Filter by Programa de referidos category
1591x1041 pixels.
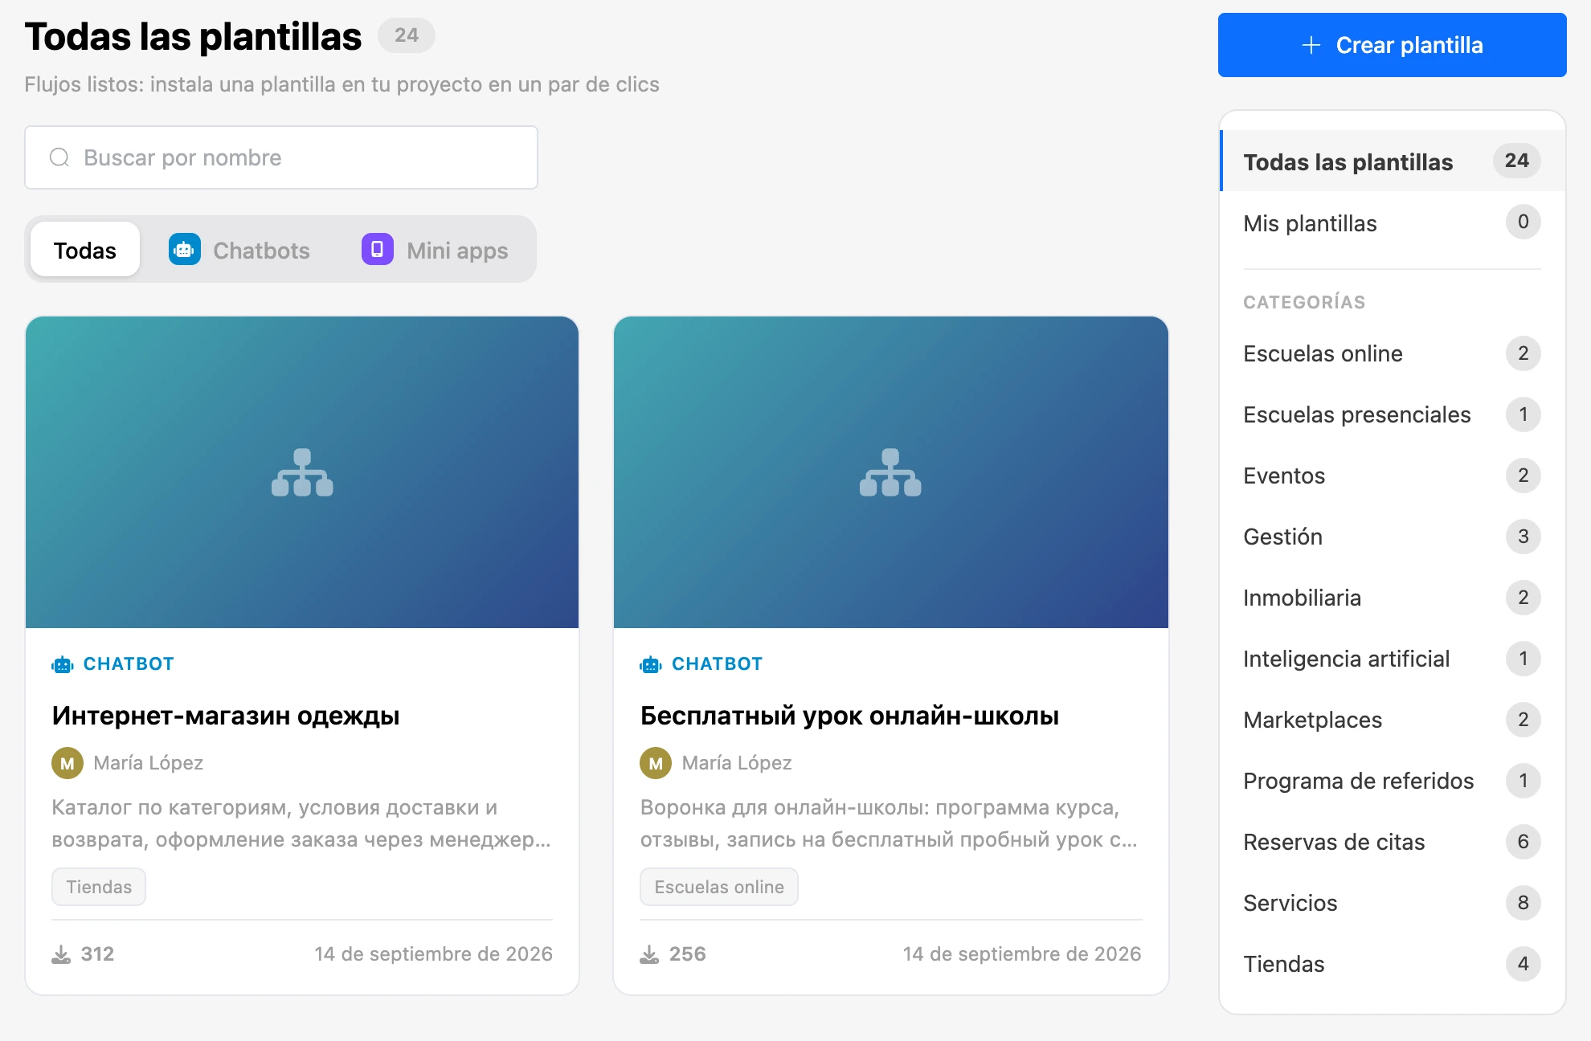pyautogui.click(x=1393, y=781)
